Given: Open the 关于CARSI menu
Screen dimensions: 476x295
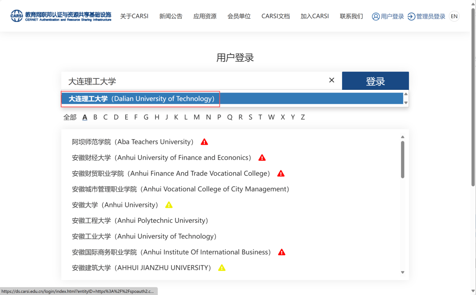Looking at the screenshot, I should click(x=134, y=16).
